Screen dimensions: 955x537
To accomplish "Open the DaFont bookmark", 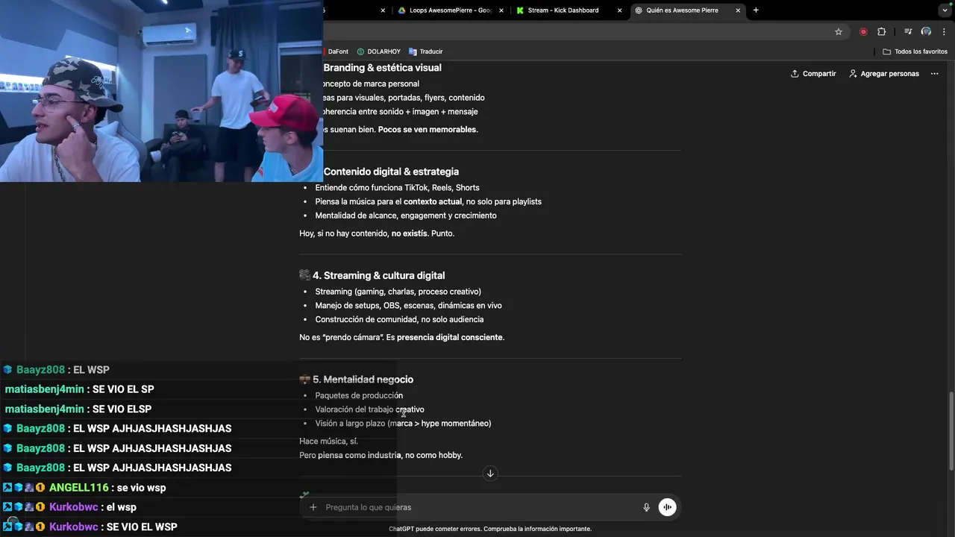I will coord(337,51).
